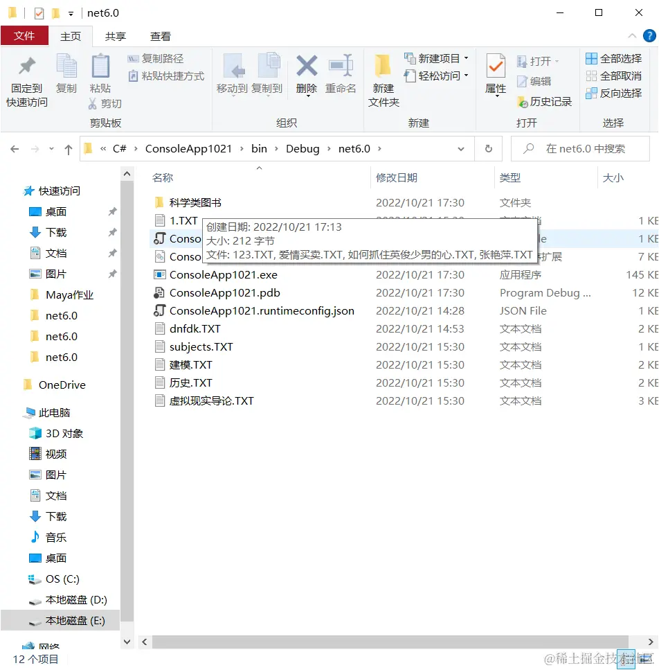
Task: Go up one folder level
Action: [x=69, y=149]
